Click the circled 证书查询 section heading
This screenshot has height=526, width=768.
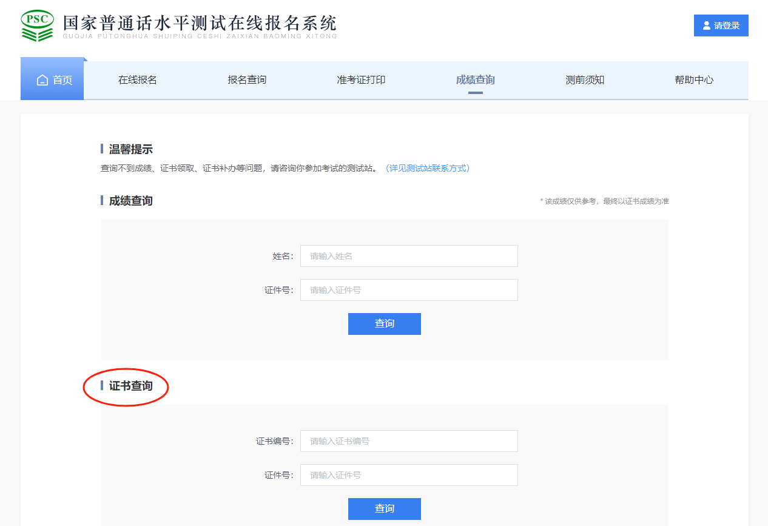pyautogui.click(x=130, y=386)
